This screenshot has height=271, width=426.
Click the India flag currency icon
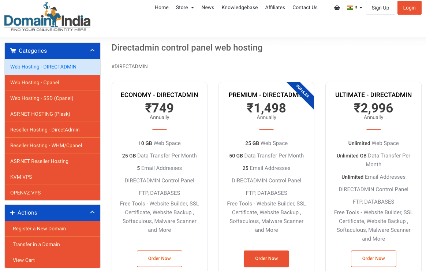351,7
